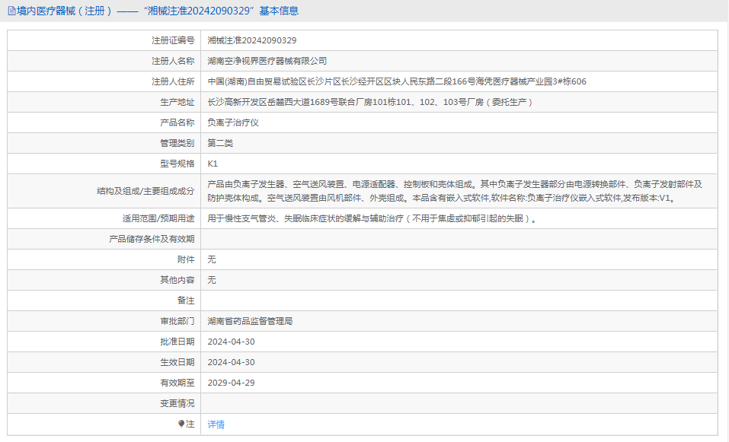Select the model specification value K1
This screenshot has width=729, height=442.
pos(213,164)
